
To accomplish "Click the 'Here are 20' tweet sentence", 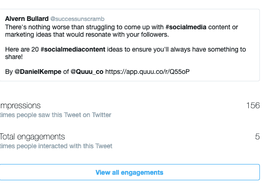I will 126,53.
